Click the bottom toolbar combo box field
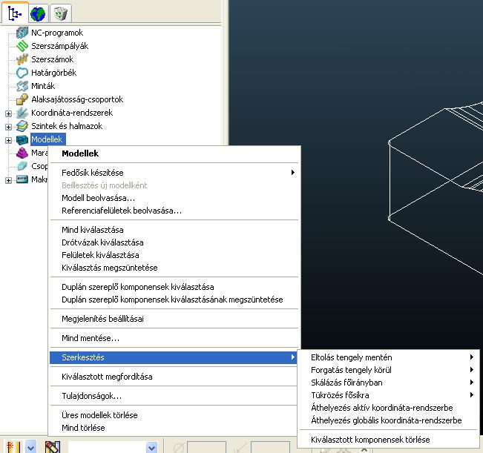Screen dimensions: 483x453 point(107,448)
